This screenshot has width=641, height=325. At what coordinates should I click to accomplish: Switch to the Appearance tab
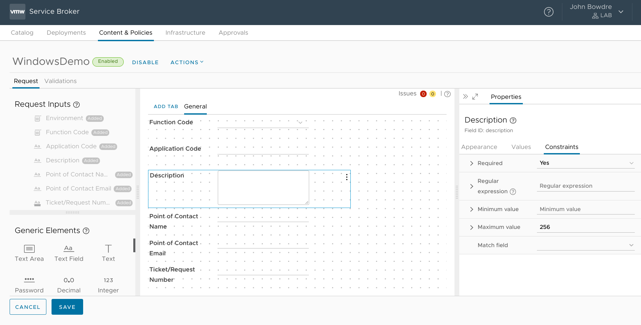click(479, 147)
